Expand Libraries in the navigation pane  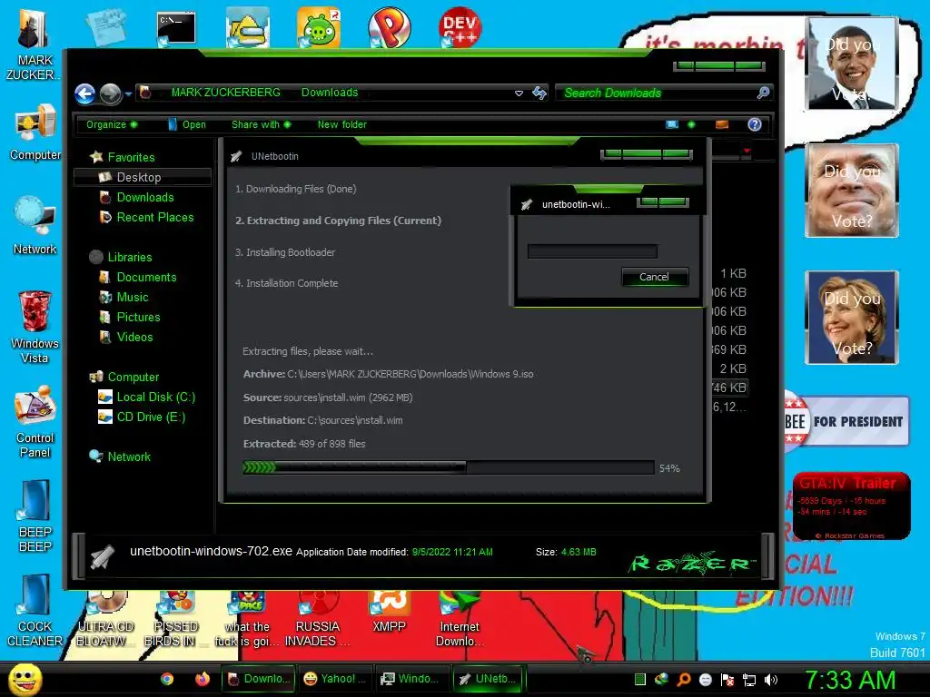tap(121, 257)
